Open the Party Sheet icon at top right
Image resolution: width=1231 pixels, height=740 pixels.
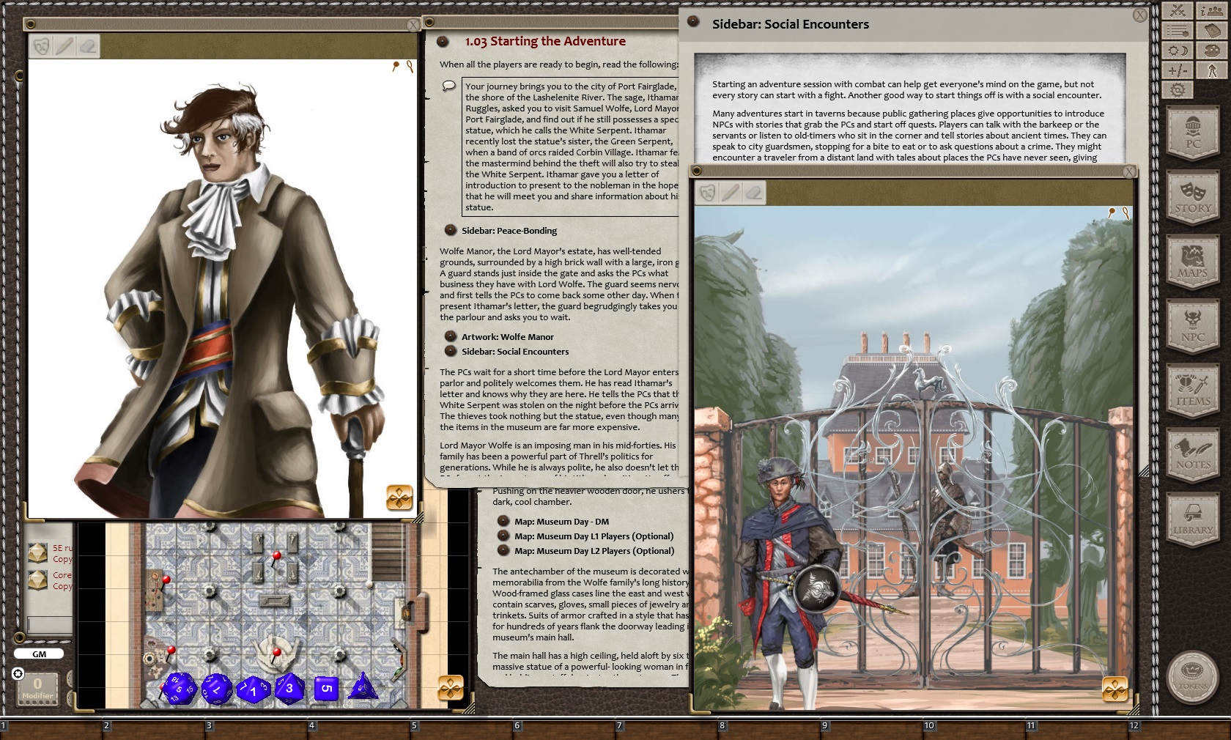tap(1212, 11)
